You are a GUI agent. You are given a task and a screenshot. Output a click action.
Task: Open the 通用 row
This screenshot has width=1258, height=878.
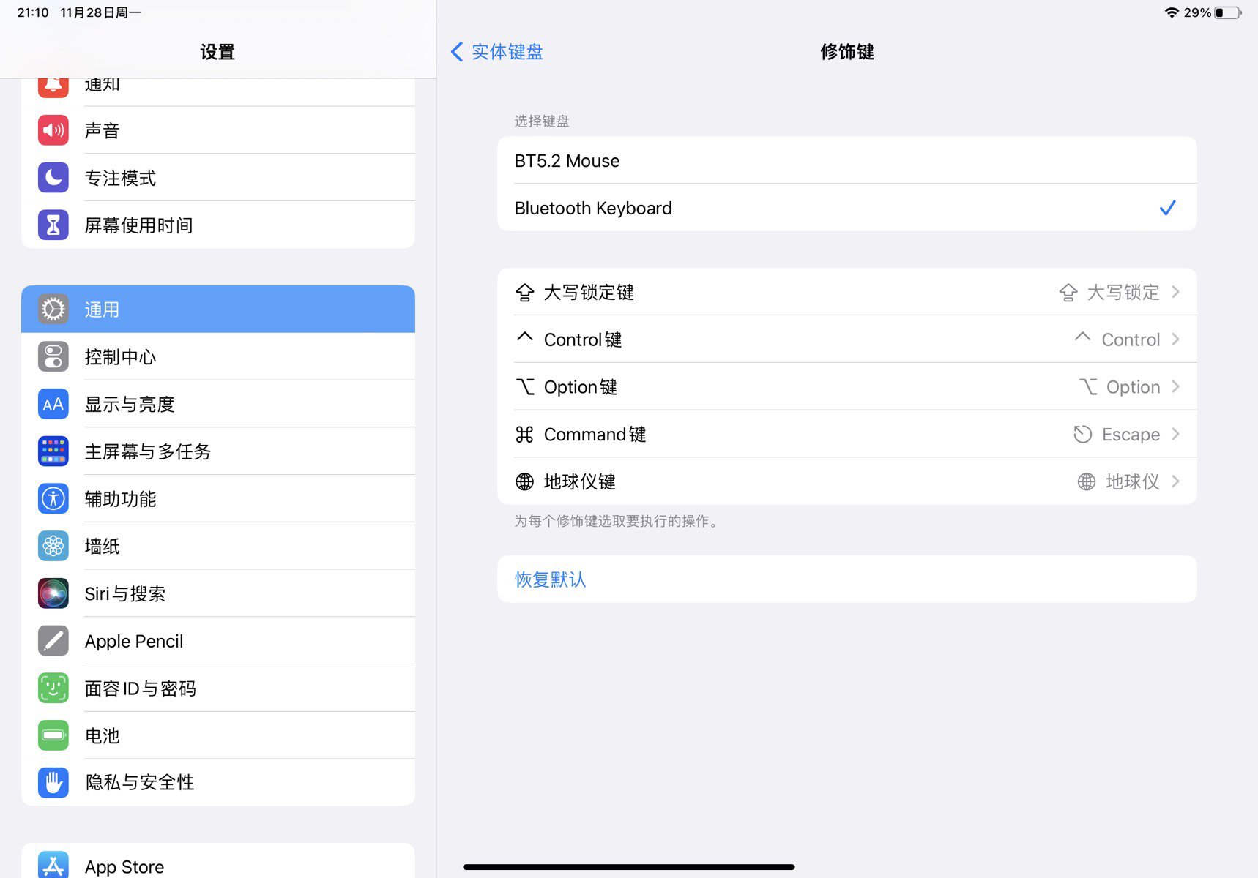tap(218, 309)
